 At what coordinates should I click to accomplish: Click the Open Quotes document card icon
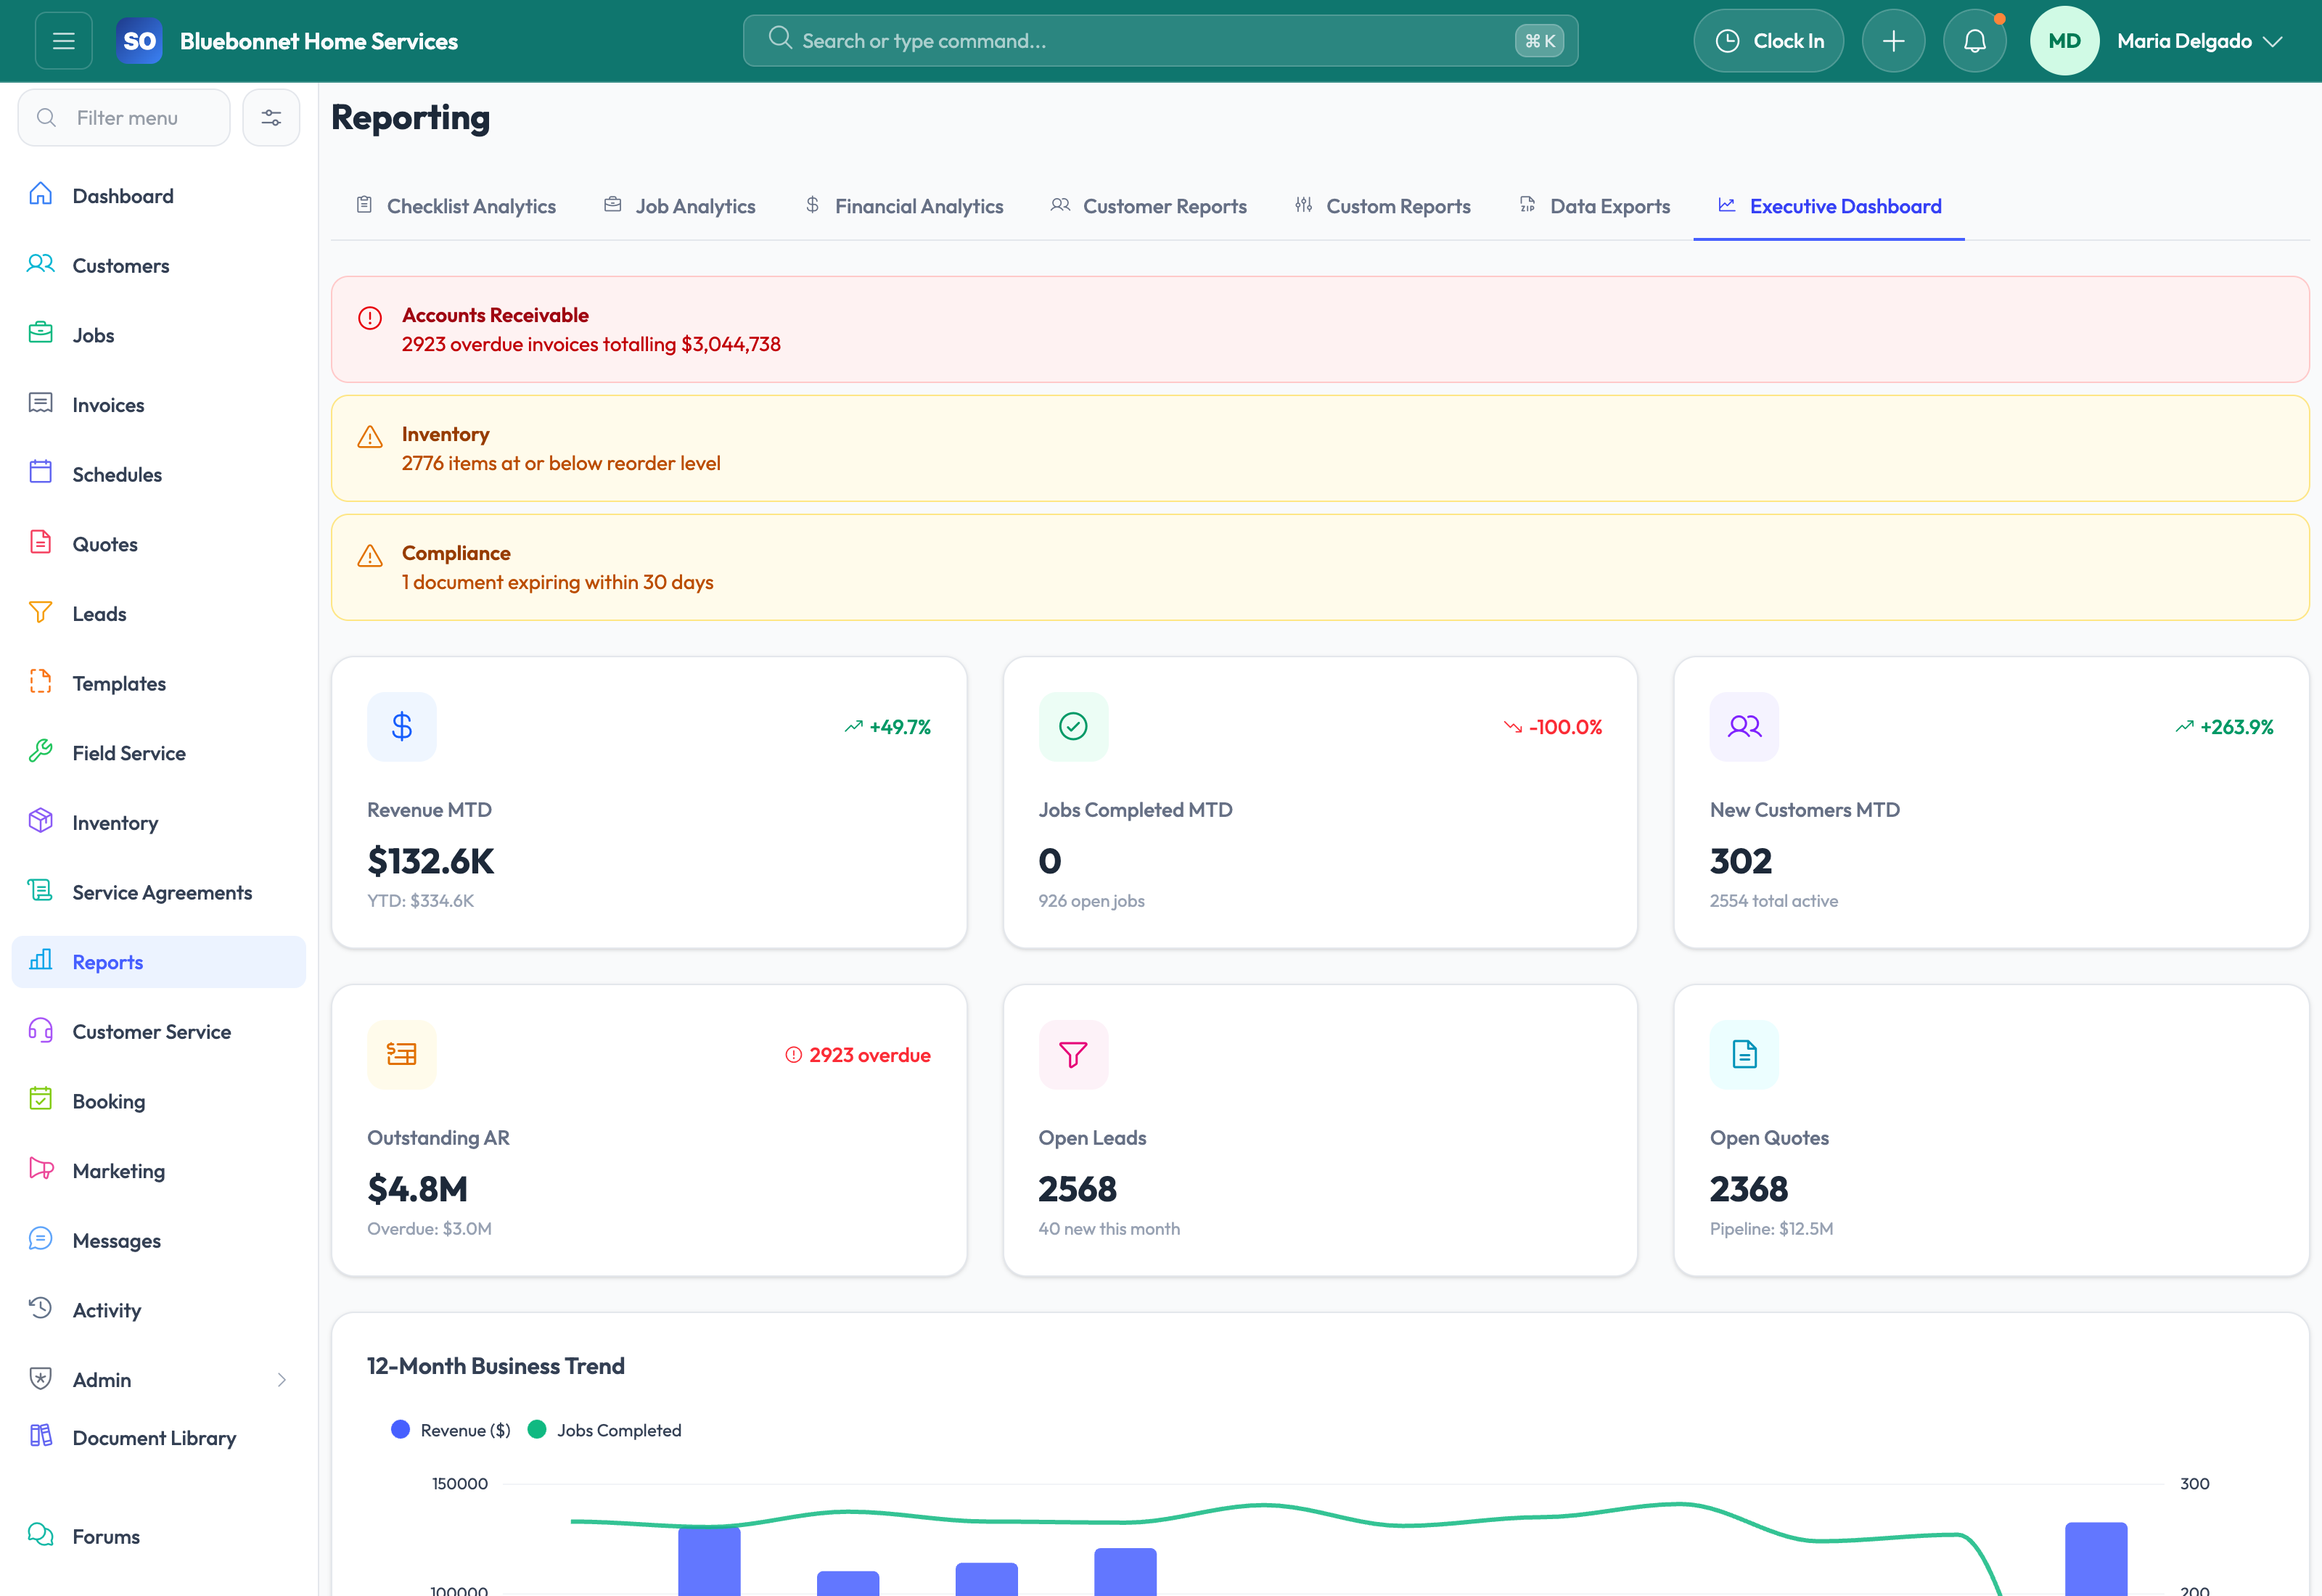coord(1744,1055)
